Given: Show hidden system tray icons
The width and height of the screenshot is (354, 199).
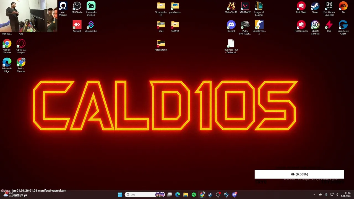Looking at the screenshot, I should tap(314, 195).
